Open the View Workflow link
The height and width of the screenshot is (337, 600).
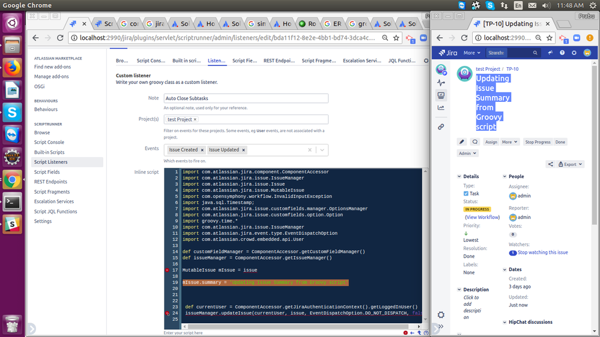[x=482, y=217]
